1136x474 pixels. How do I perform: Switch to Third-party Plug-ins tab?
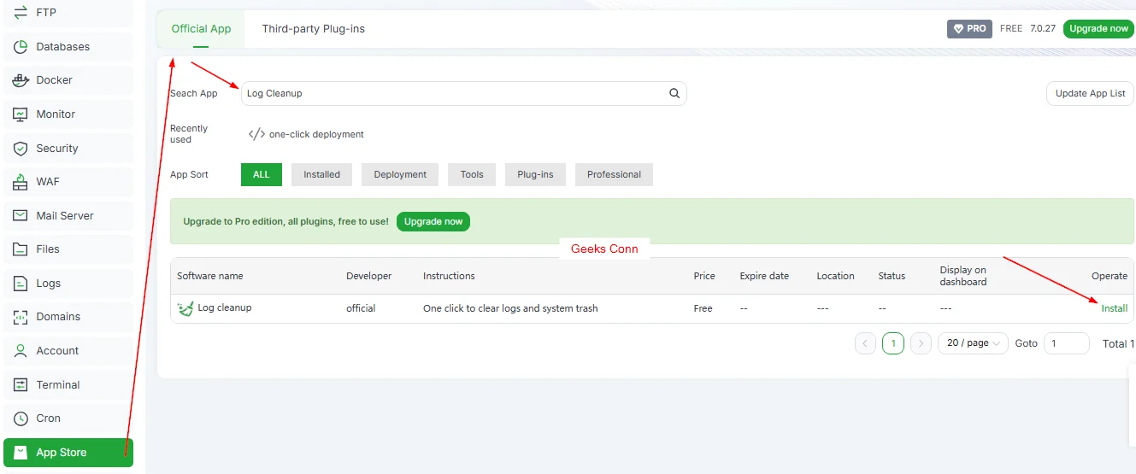(x=313, y=29)
